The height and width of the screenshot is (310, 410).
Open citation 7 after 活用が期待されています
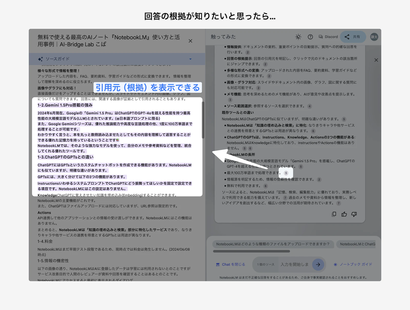pyautogui.click(x=338, y=203)
